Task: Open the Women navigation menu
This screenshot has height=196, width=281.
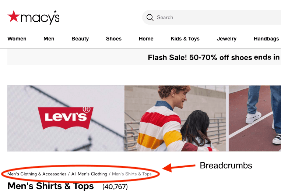Action: click(17, 39)
